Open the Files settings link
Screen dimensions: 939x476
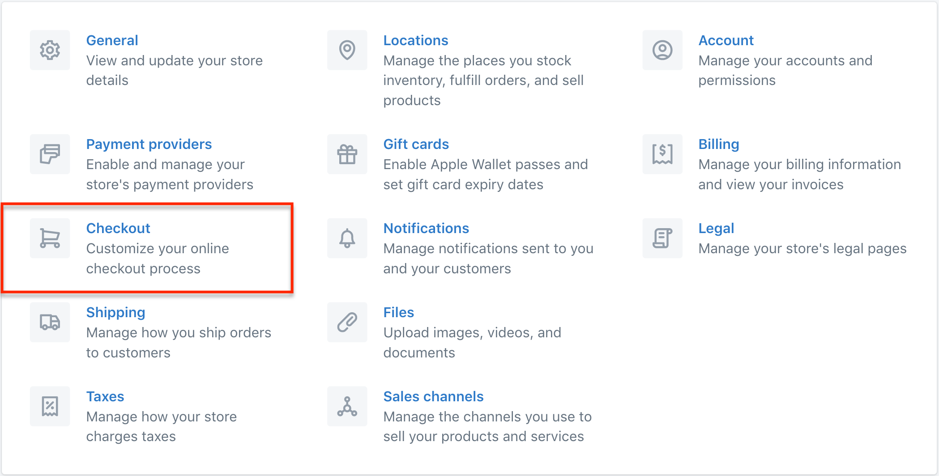click(x=398, y=312)
